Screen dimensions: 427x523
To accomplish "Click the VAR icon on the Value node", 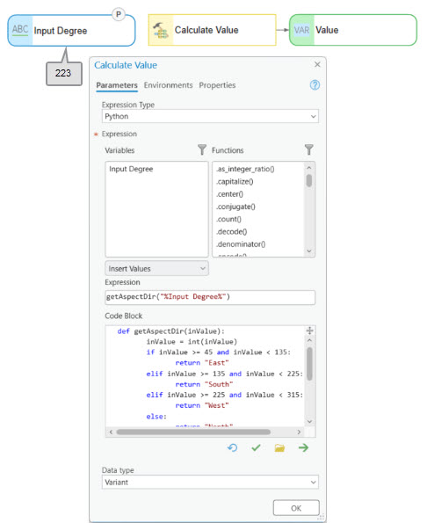I will (301, 31).
